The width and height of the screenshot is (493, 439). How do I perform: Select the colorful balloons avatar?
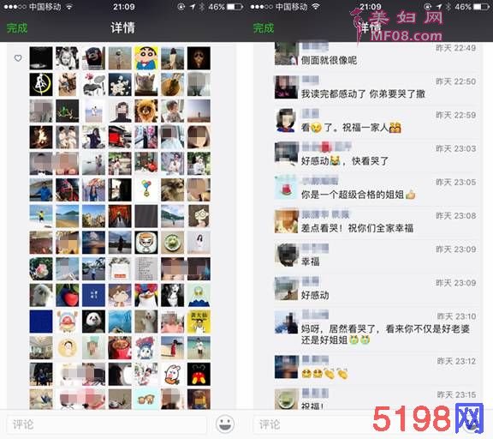click(146, 189)
